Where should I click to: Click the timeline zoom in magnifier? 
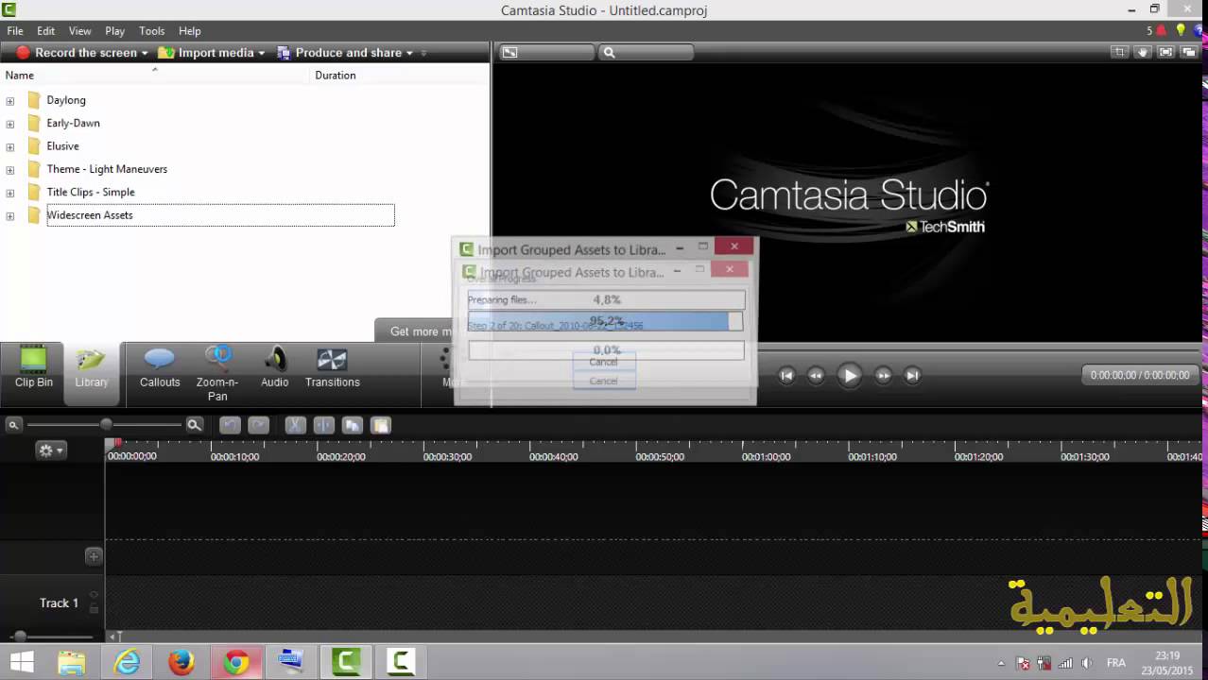point(194,425)
